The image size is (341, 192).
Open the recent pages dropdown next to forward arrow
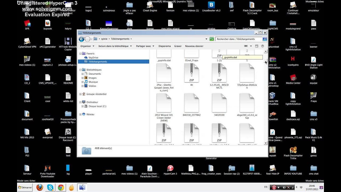click(x=92, y=39)
